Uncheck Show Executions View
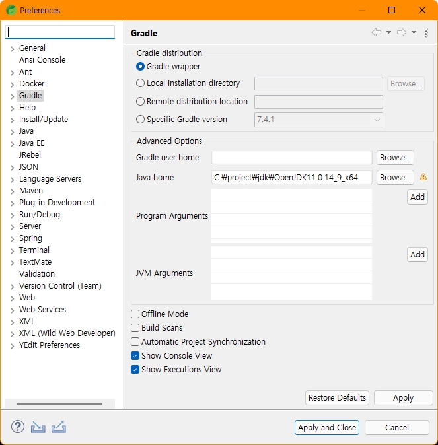The width and height of the screenshot is (438, 445). (135, 370)
